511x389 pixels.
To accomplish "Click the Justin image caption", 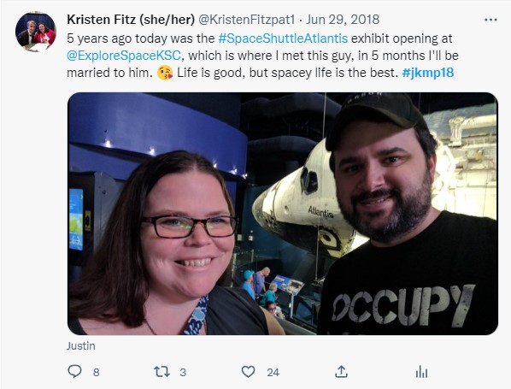I will click(81, 345).
